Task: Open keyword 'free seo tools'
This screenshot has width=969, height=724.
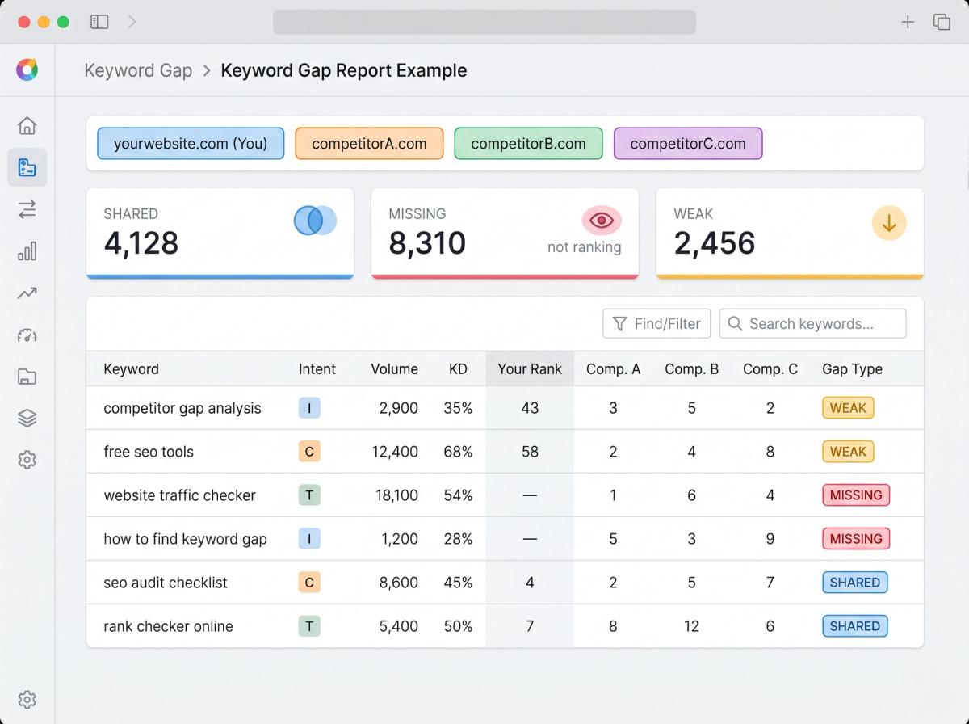Action: (149, 452)
